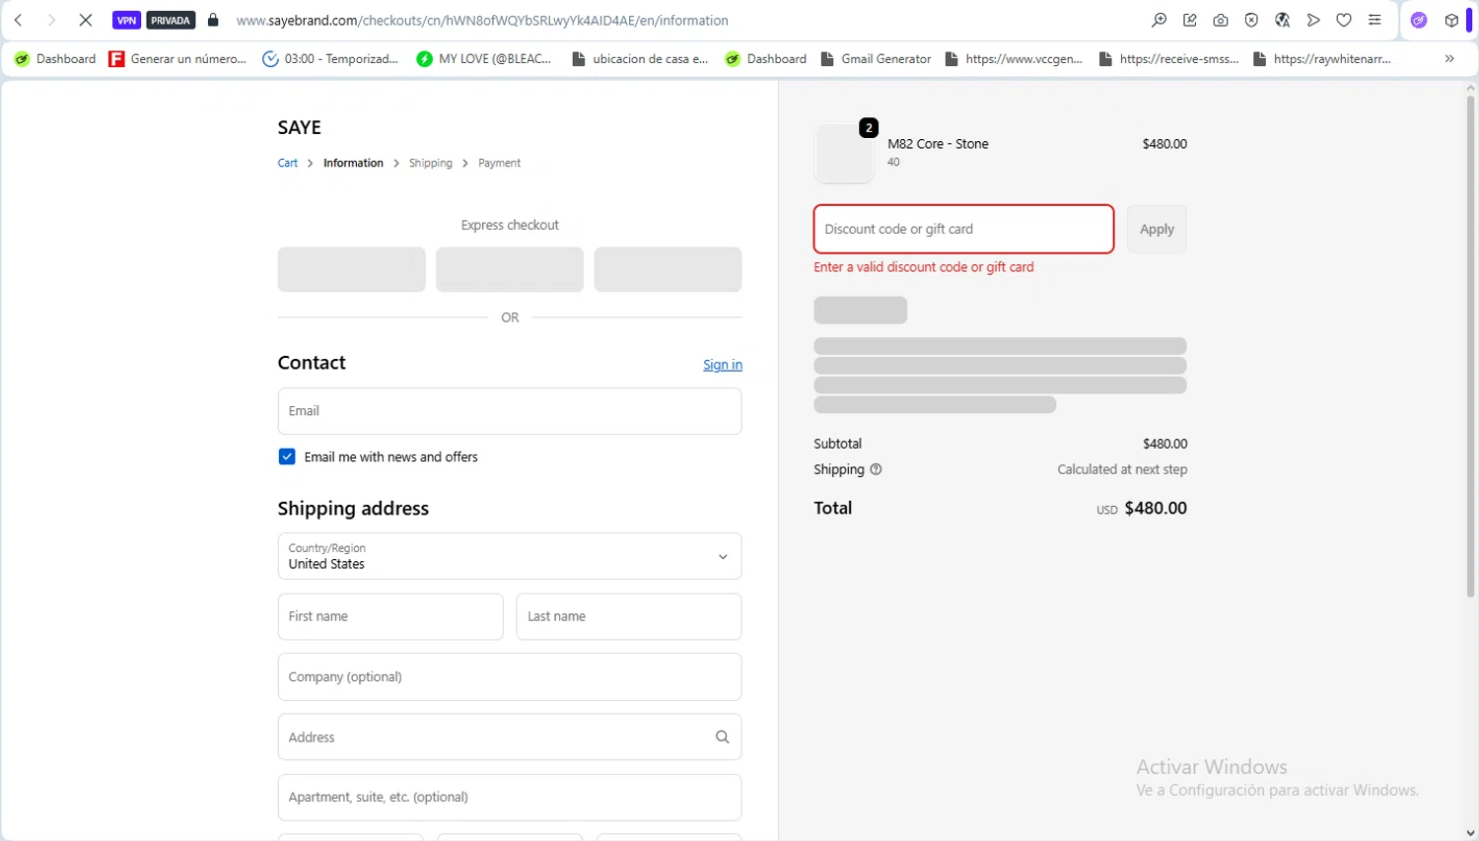Uncheck 'Email me with news and offers'
The height and width of the screenshot is (841, 1479).
[287, 456]
